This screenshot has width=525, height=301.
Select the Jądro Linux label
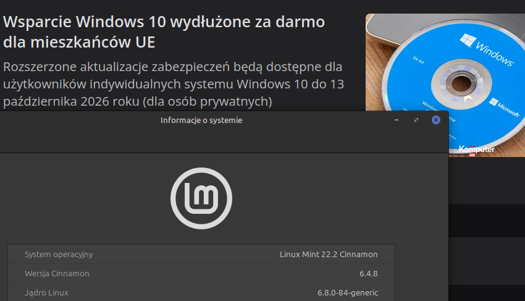pyautogui.click(x=46, y=292)
